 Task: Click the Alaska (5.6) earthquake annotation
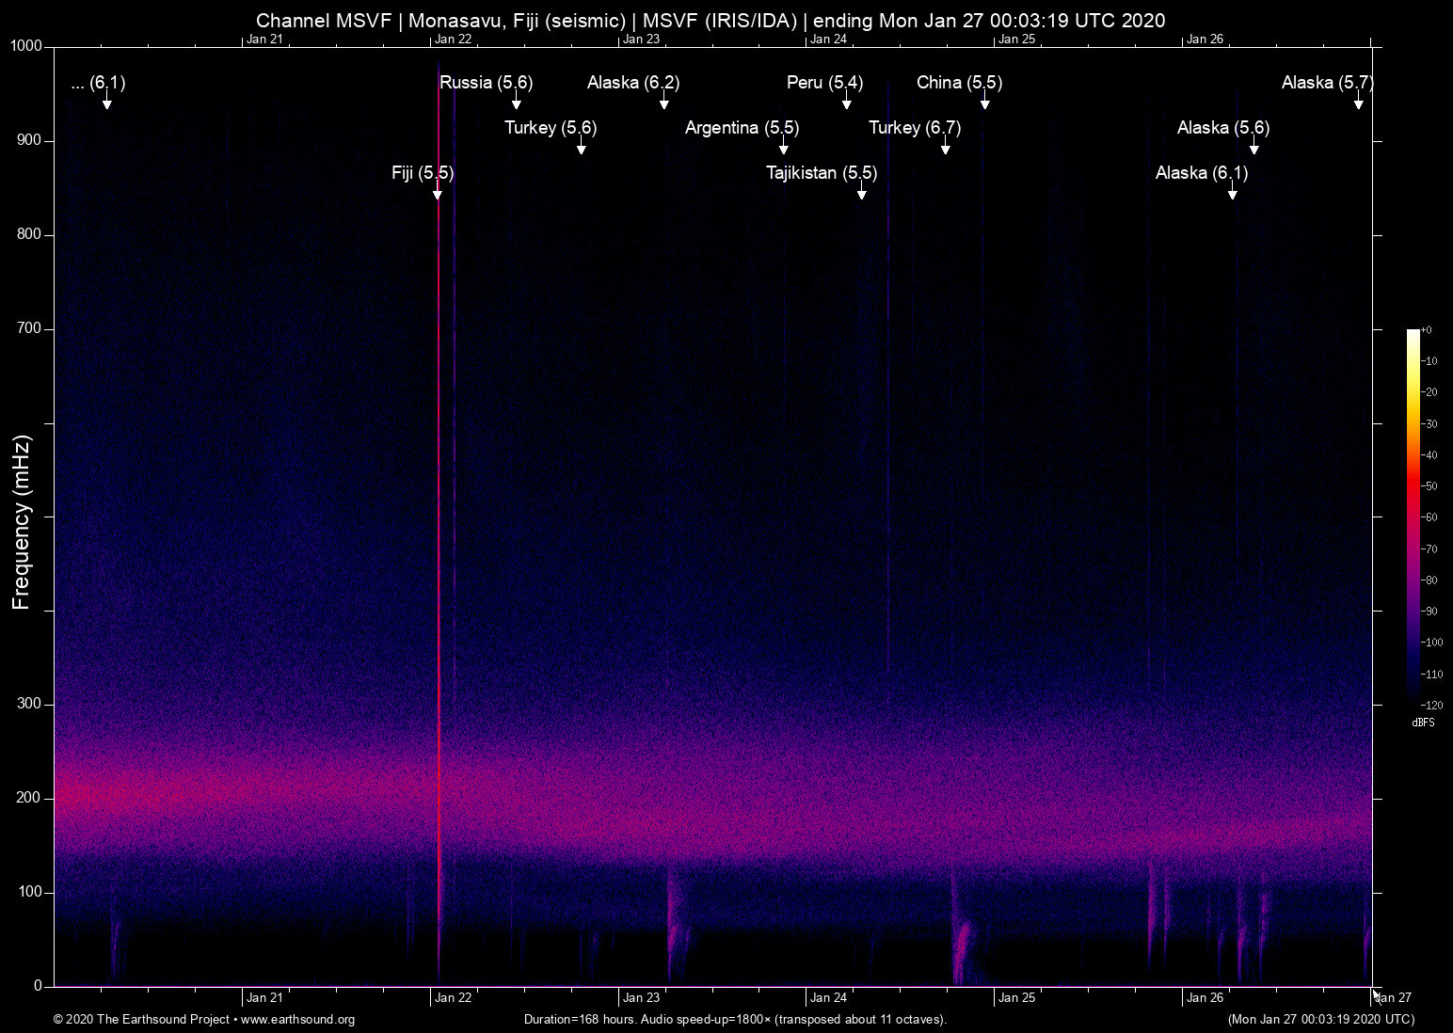(x=1222, y=128)
